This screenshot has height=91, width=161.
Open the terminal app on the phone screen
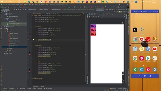click(135, 30)
